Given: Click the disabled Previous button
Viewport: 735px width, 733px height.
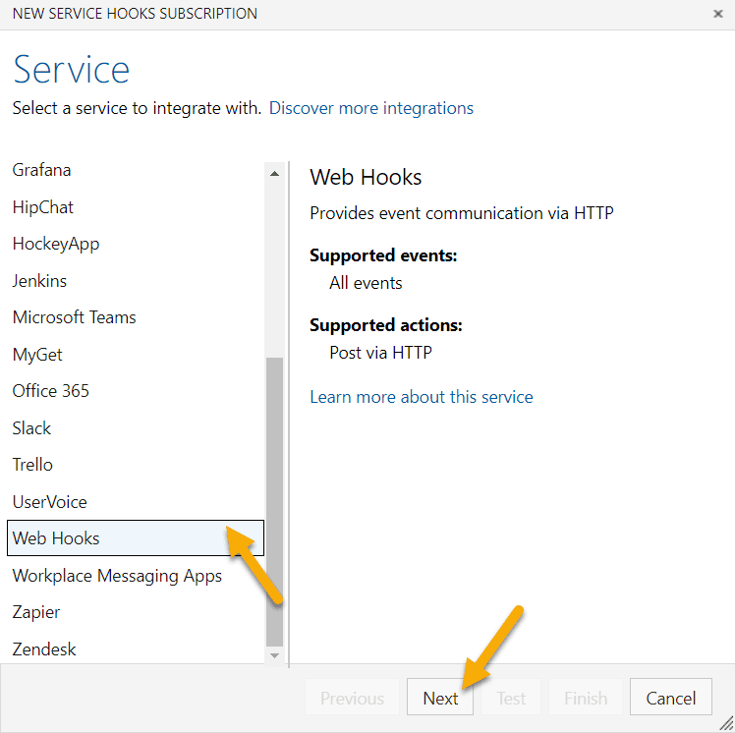Looking at the screenshot, I should (352, 697).
